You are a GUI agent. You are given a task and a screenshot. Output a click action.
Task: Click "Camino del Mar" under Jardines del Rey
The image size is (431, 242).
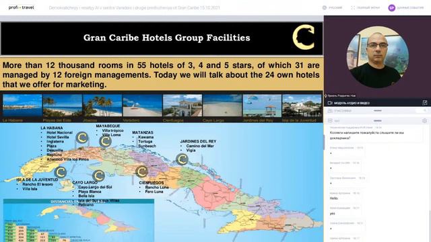pos(200,146)
